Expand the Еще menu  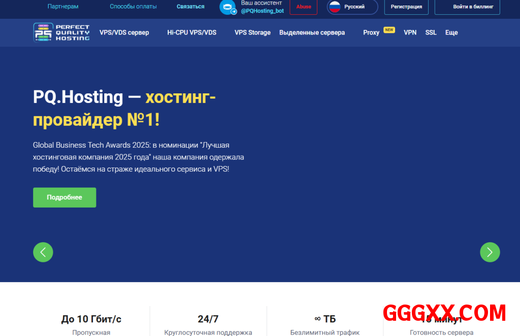(x=451, y=32)
